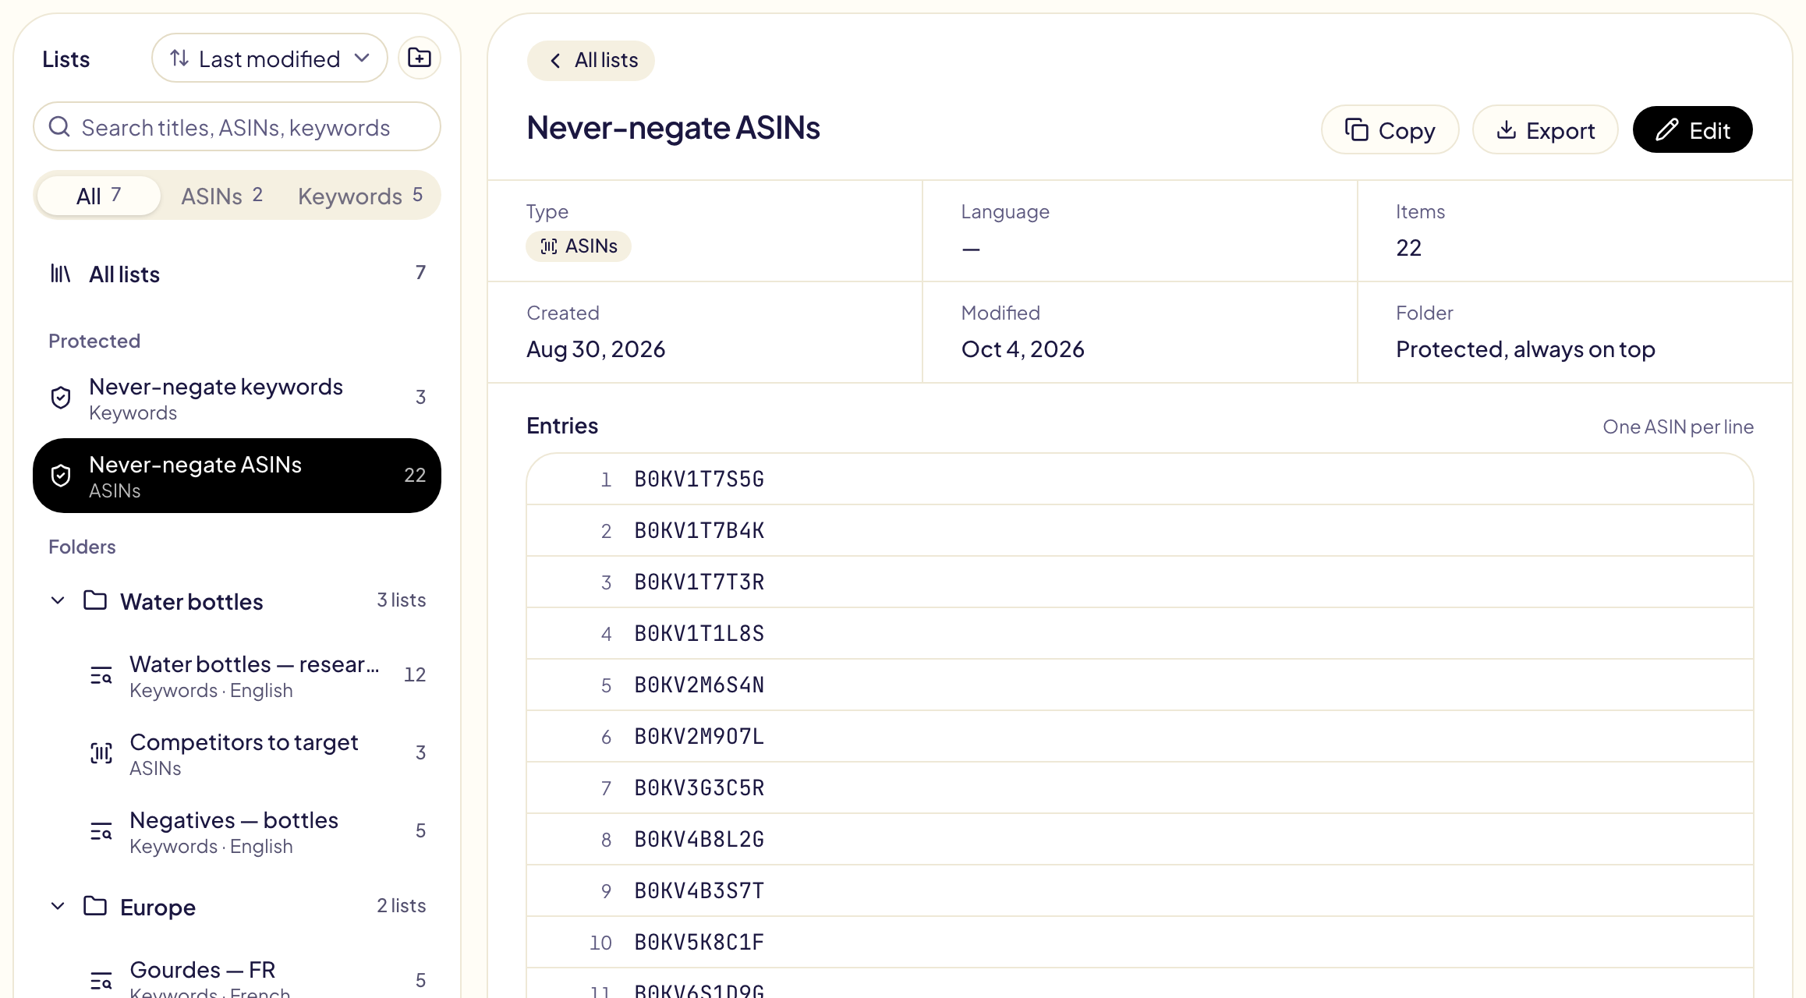Click the Water bottles folder icon
The width and height of the screenshot is (1806, 998).
click(95, 600)
